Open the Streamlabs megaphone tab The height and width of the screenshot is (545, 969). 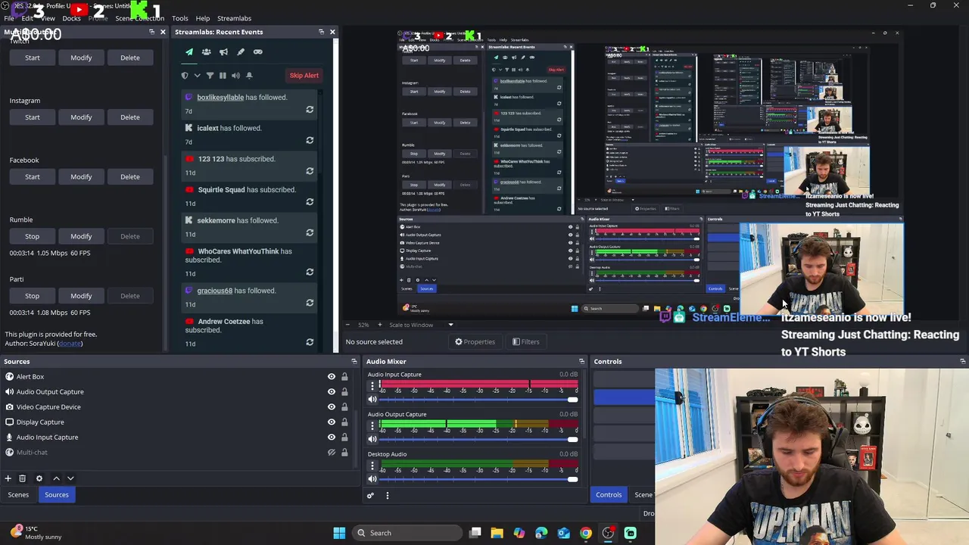pos(223,52)
